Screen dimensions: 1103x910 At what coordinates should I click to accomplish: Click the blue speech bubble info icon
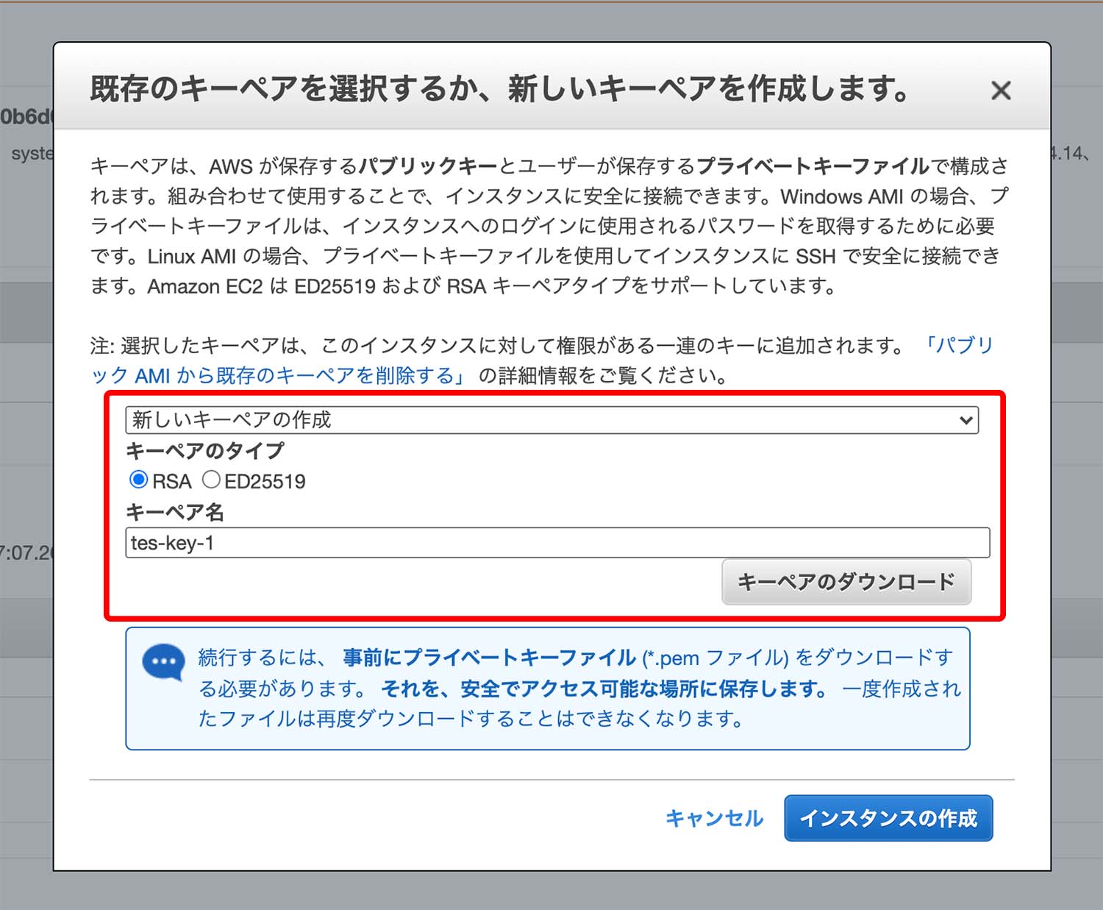click(163, 662)
